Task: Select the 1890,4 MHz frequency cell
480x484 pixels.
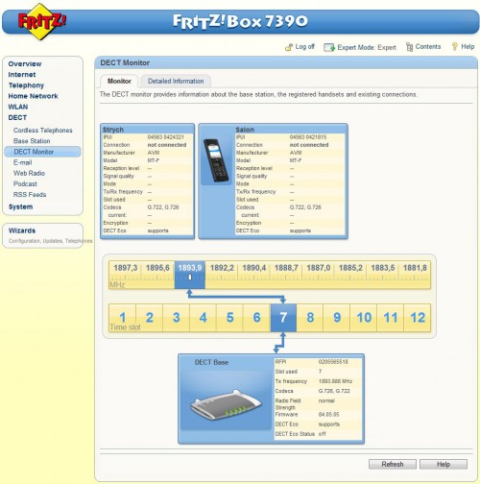Action: click(254, 275)
